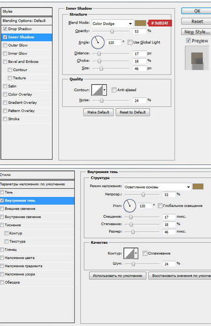Image resolution: width=211 pixels, height=326 pixels.
Task: Enable Anti-aliased contour option
Action: click(114, 90)
